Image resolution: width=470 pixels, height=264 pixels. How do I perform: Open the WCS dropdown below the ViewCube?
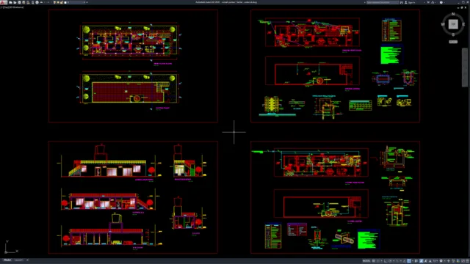coord(453,42)
